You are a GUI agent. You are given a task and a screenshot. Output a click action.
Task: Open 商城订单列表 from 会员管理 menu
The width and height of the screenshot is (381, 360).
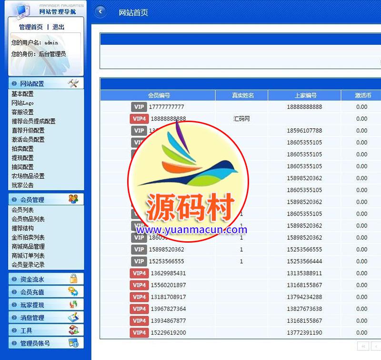pos(28,256)
